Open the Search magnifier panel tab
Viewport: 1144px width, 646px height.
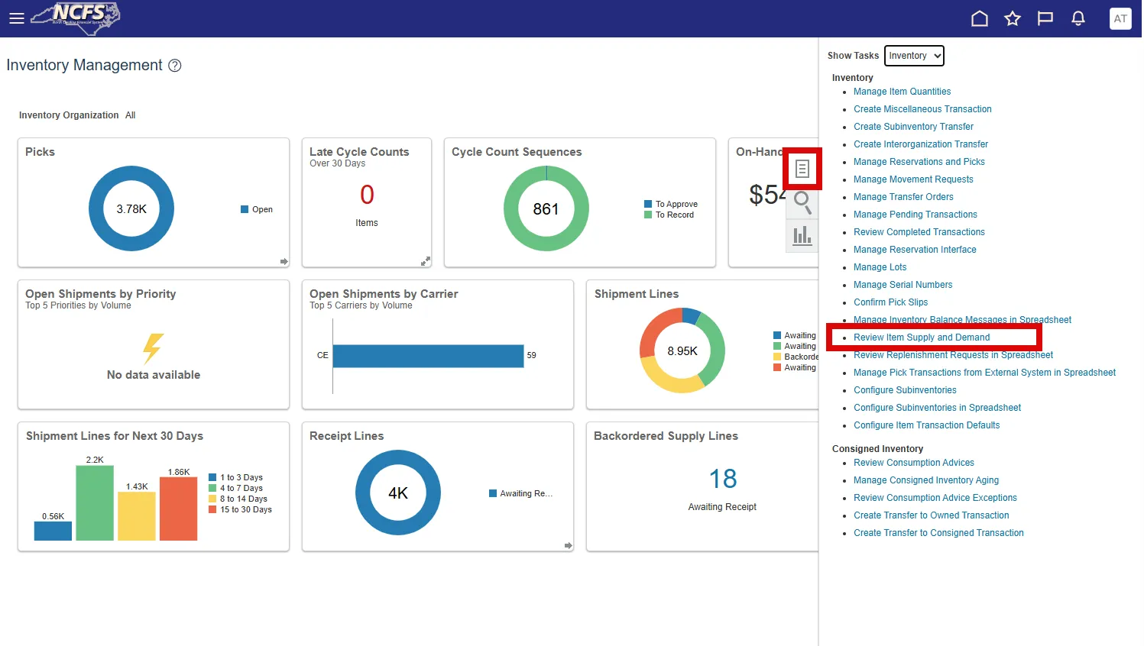[802, 202]
